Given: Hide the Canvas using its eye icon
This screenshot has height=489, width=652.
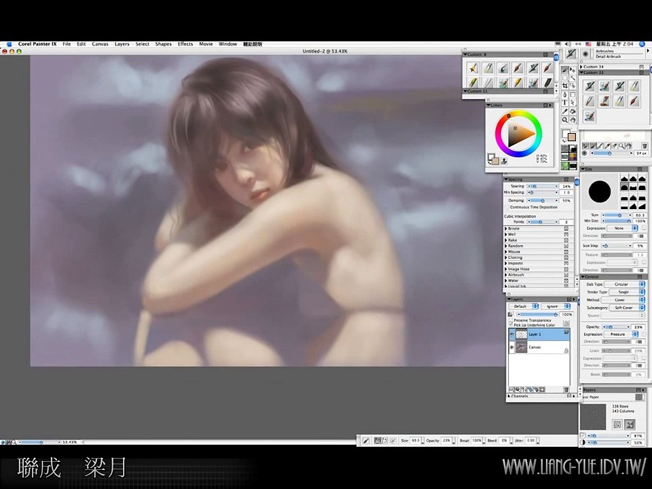Looking at the screenshot, I should pos(512,347).
